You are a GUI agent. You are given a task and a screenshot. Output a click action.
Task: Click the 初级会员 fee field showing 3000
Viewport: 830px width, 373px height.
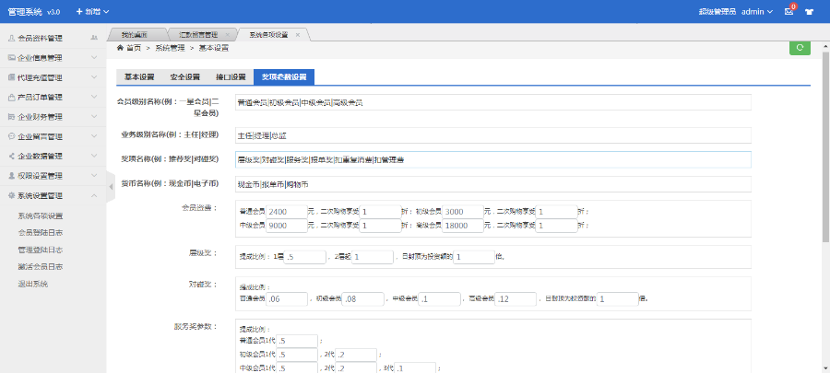(x=463, y=211)
